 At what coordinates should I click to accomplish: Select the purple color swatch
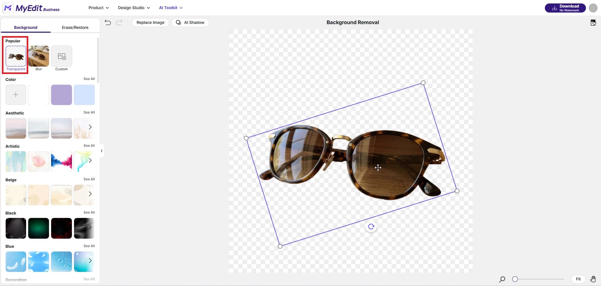point(61,94)
